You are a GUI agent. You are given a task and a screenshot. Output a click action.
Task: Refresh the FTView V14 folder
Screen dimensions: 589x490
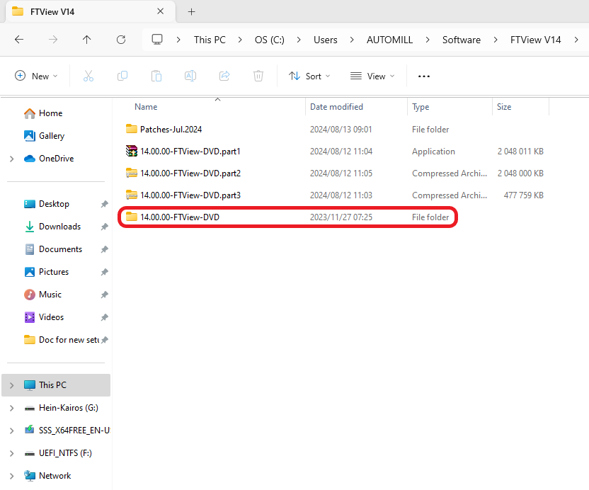[x=121, y=40]
